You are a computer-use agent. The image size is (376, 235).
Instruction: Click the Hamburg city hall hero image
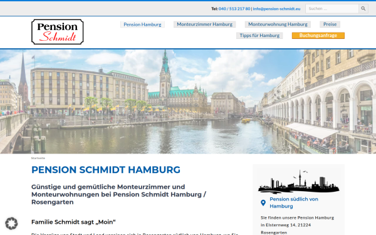[188, 102]
